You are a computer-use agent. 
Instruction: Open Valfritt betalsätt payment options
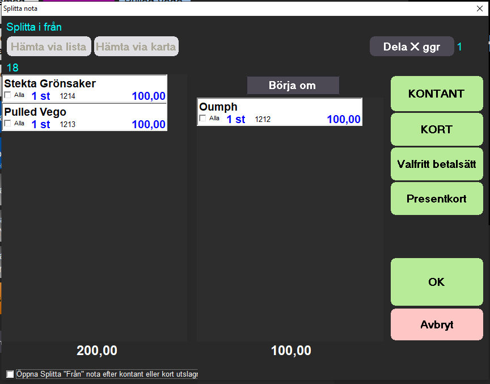(436, 164)
